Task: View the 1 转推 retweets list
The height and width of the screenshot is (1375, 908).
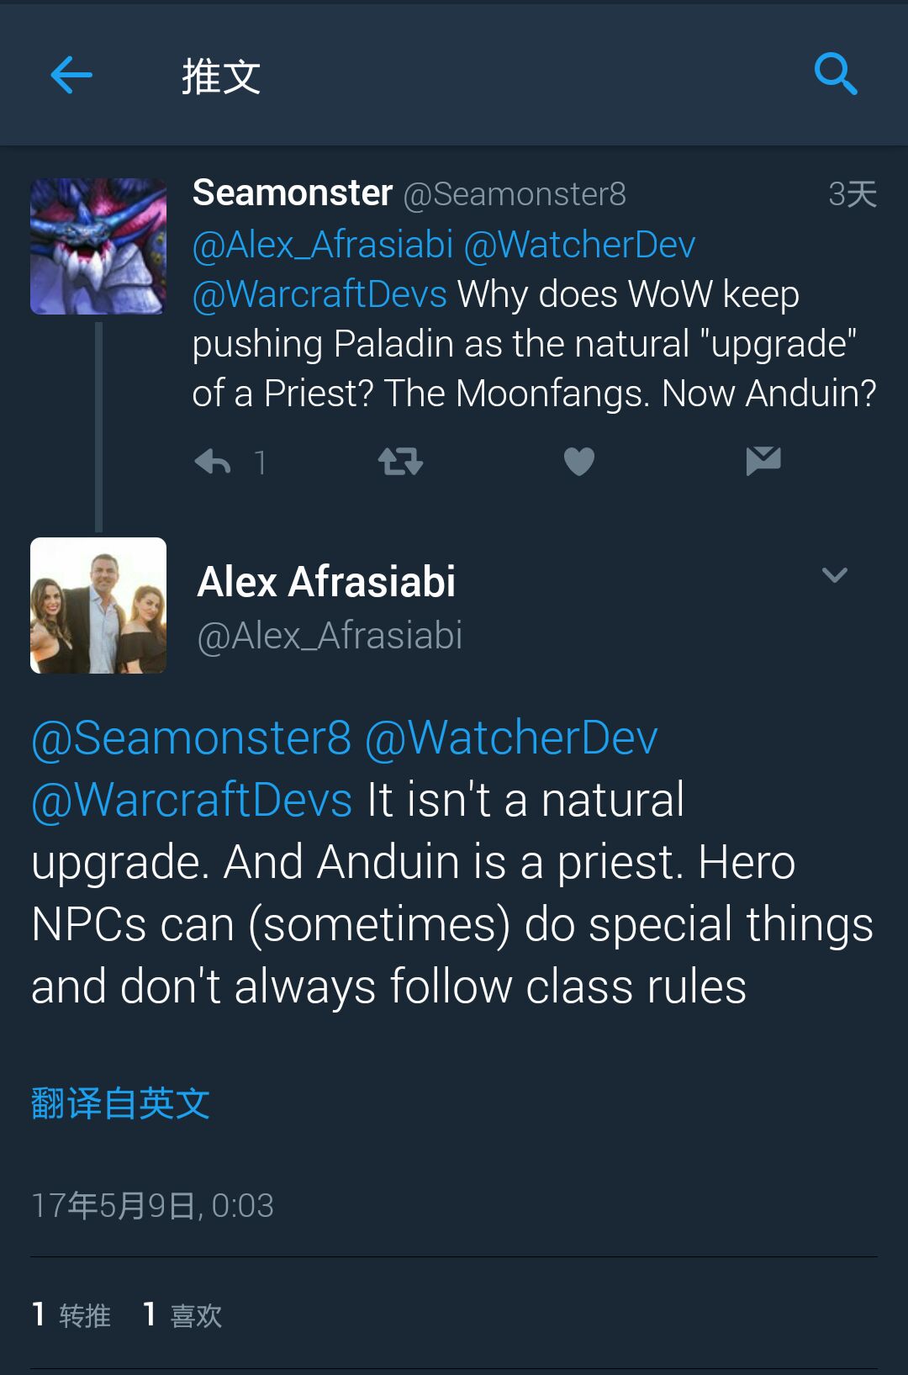Action: click(72, 1314)
